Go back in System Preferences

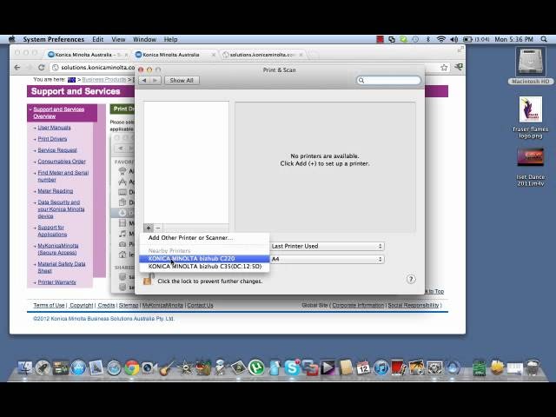144,81
